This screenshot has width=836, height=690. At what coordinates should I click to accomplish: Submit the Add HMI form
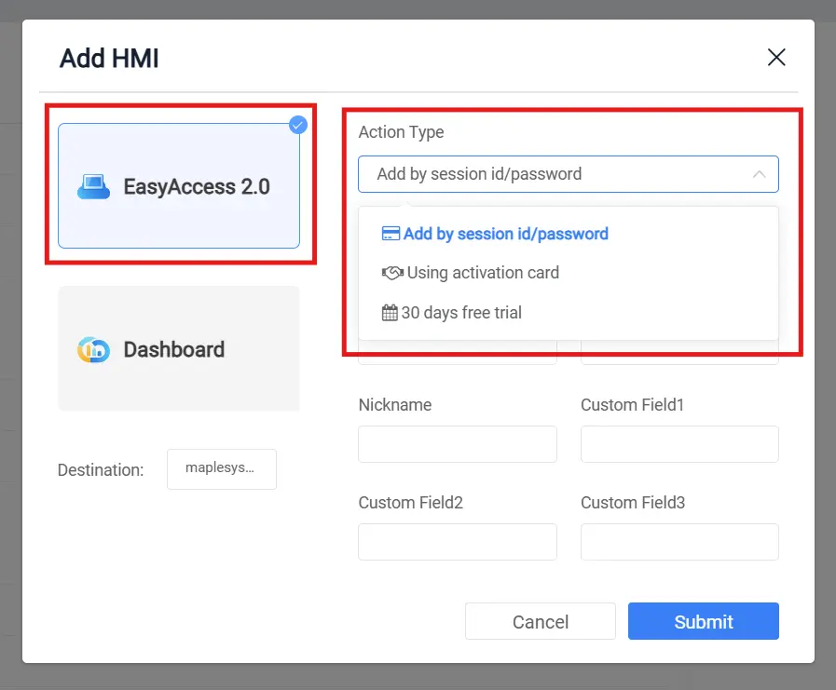[x=703, y=621]
